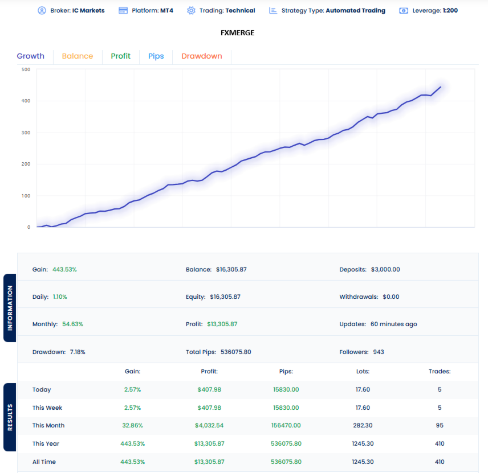Open the RESULTS sidebar panel
The image size is (488, 473).
tap(9, 415)
